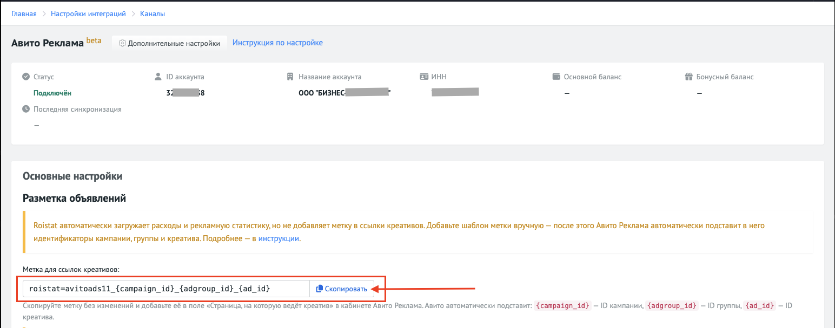
Task: Click the Статус checkmark icon
Action: 26,77
